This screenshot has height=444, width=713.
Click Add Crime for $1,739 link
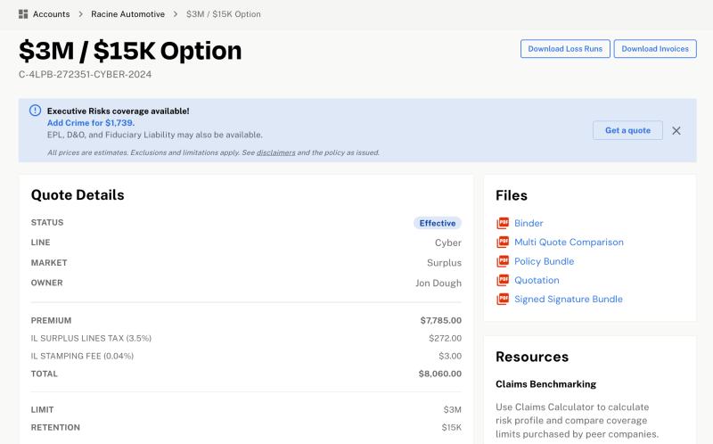(x=90, y=123)
